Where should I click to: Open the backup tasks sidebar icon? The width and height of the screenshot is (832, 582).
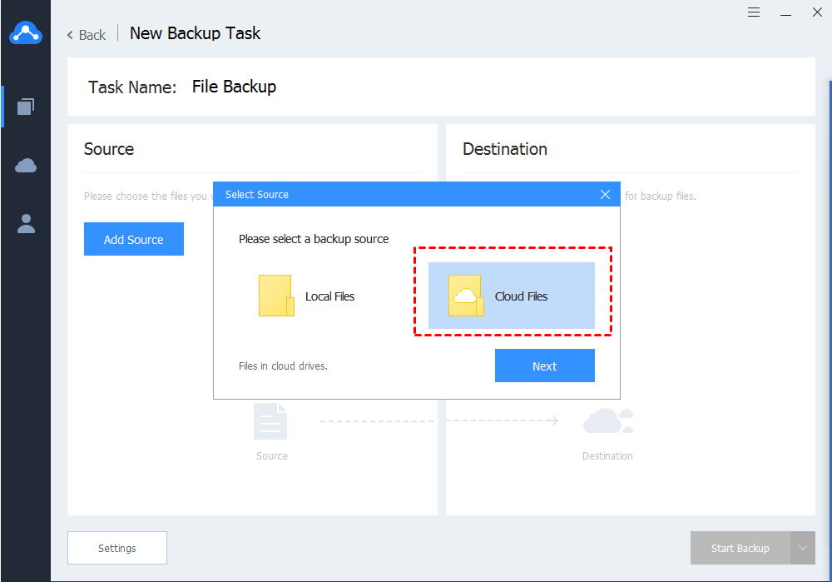point(26,107)
